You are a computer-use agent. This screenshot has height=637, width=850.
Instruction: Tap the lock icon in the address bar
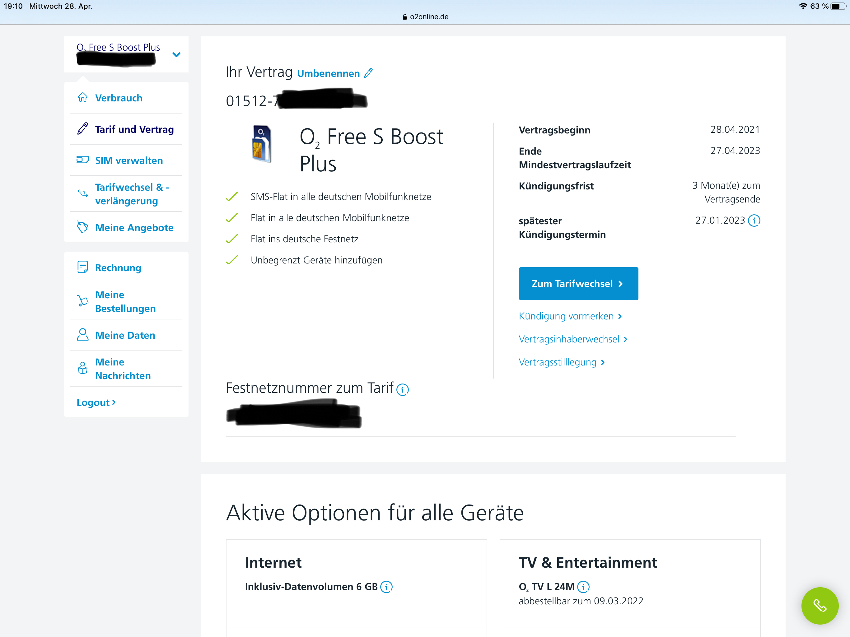[x=405, y=17]
